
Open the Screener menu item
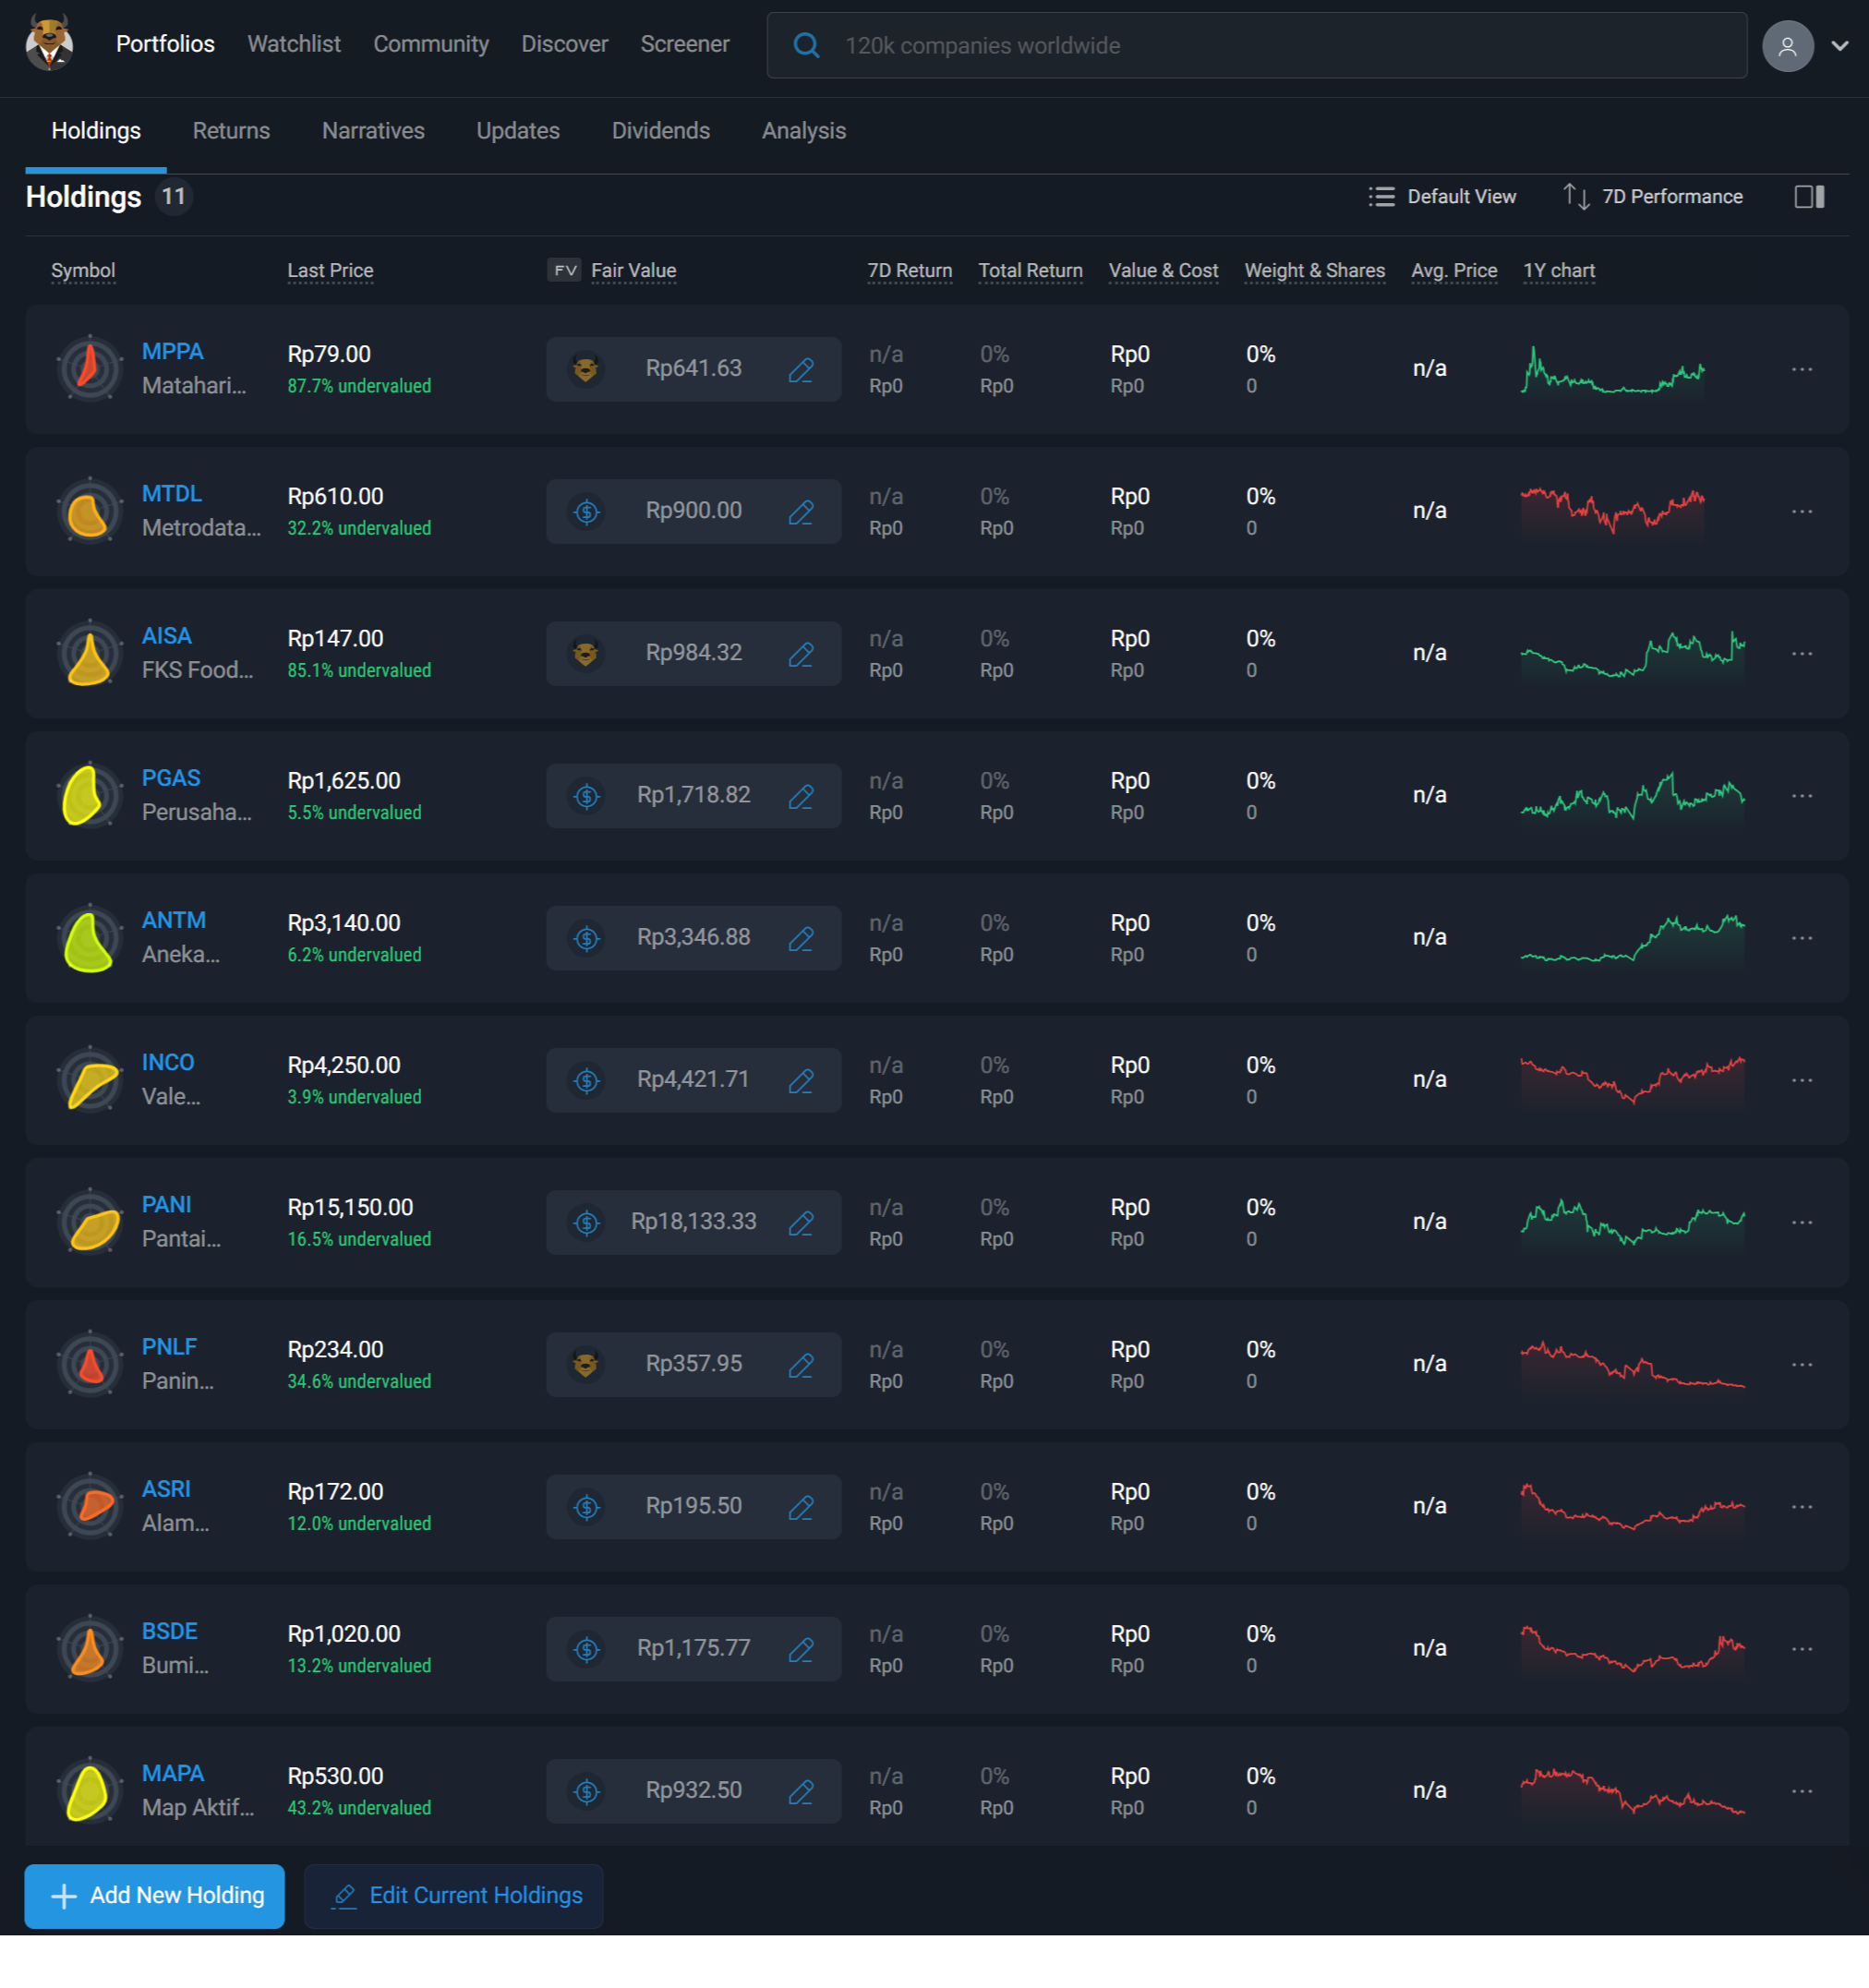684,45
